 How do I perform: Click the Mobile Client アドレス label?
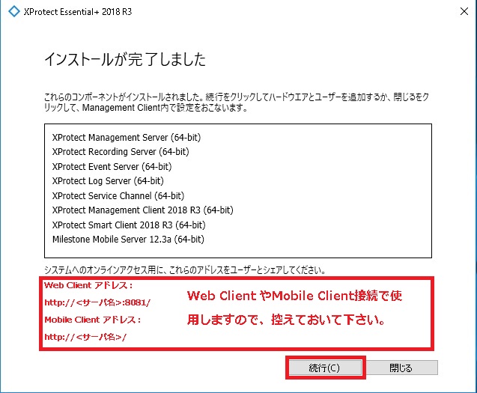pyautogui.click(x=93, y=320)
